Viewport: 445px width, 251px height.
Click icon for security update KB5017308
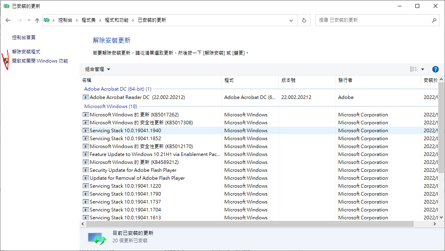pos(86,123)
